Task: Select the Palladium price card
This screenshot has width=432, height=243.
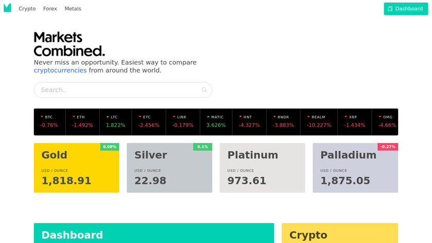Action: coord(355,168)
